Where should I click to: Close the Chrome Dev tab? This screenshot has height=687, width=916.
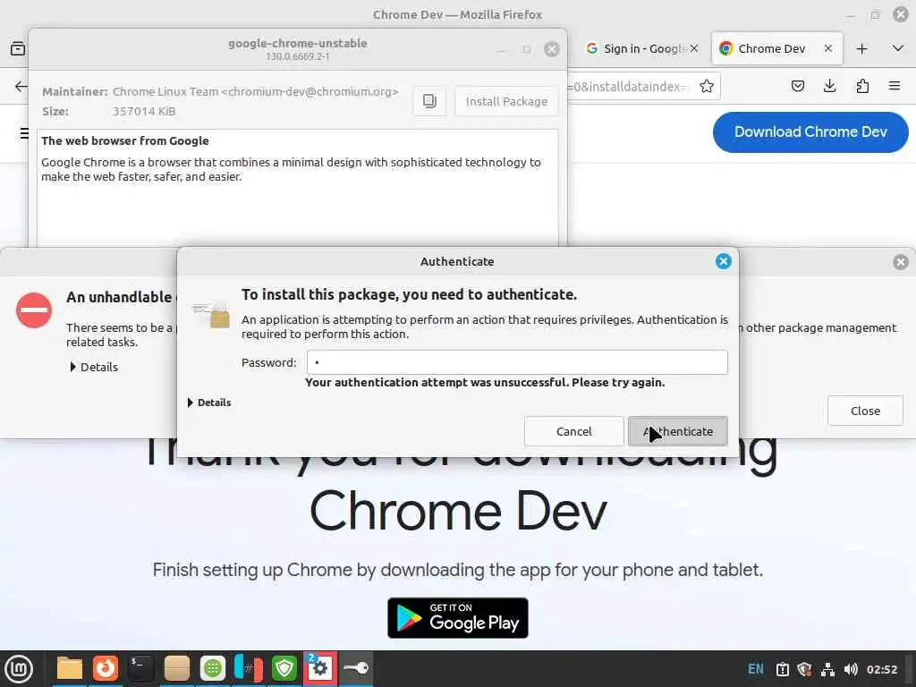point(827,48)
